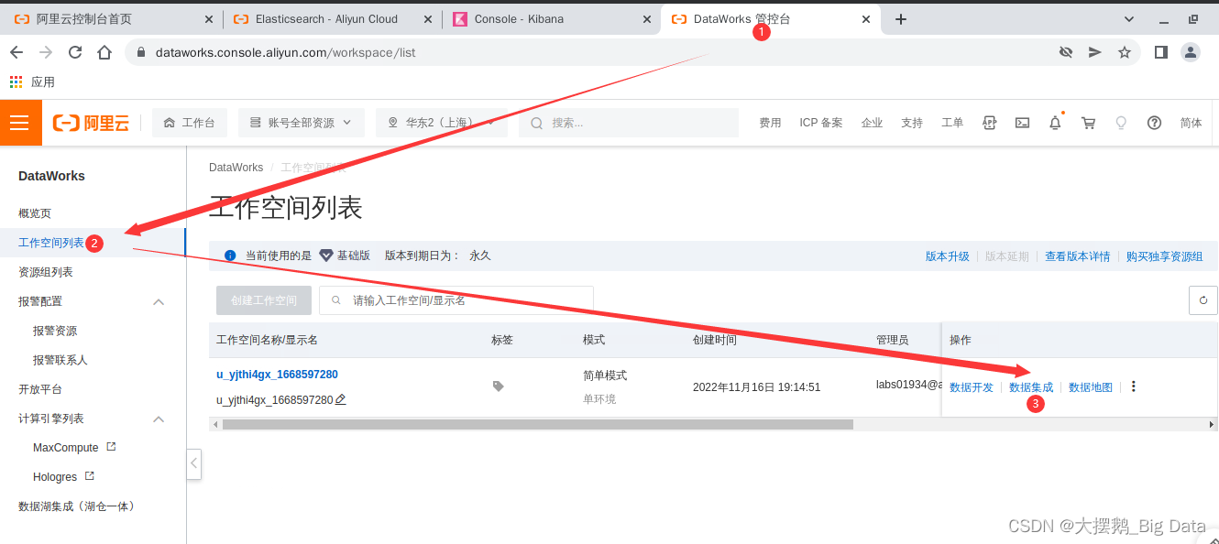Open 数据湖集成（湖仓一体）
Viewport: 1219px width, 544px height.
(77, 506)
